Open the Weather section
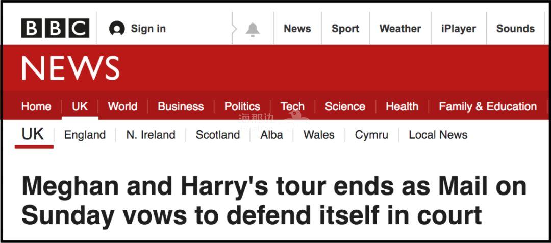Viewport: 551px width, 243px height. pyautogui.click(x=400, y=29)
